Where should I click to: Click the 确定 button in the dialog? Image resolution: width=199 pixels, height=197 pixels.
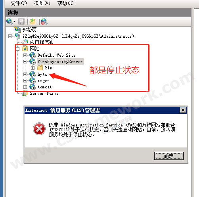click(169, 156)
